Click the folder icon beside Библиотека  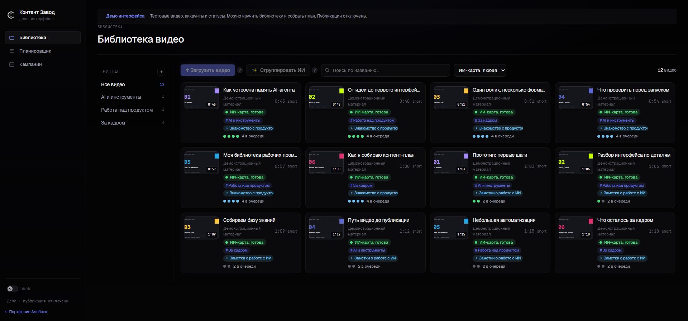coord(12,38)
